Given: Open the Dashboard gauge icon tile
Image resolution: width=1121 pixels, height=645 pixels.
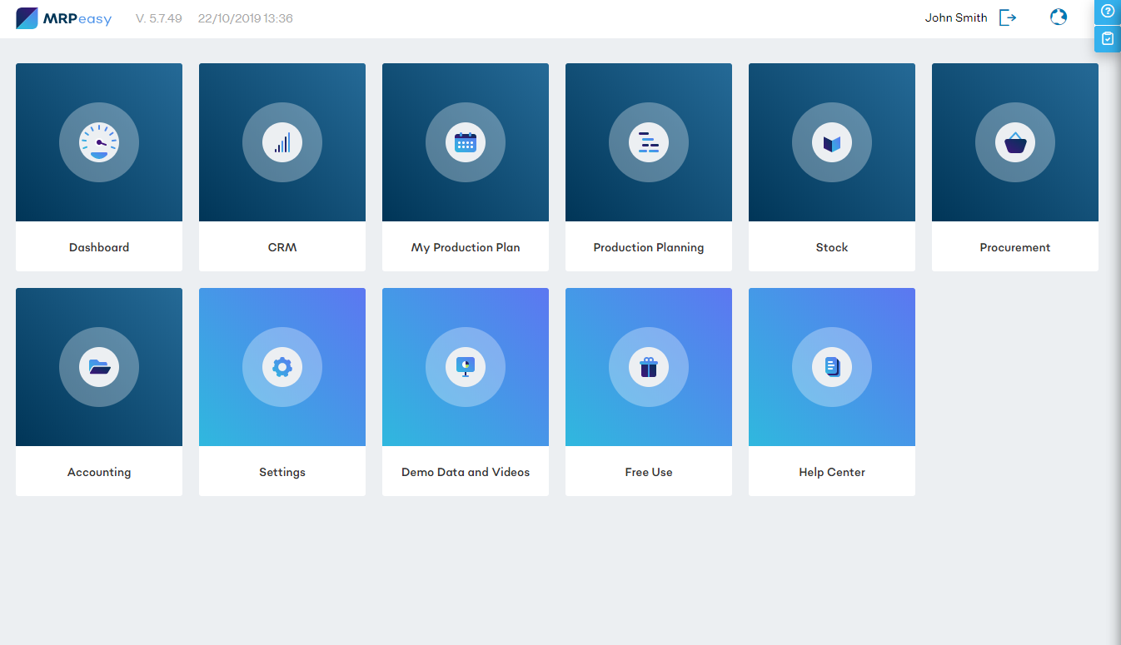Looking at the screenshot, I should [99, 143].
